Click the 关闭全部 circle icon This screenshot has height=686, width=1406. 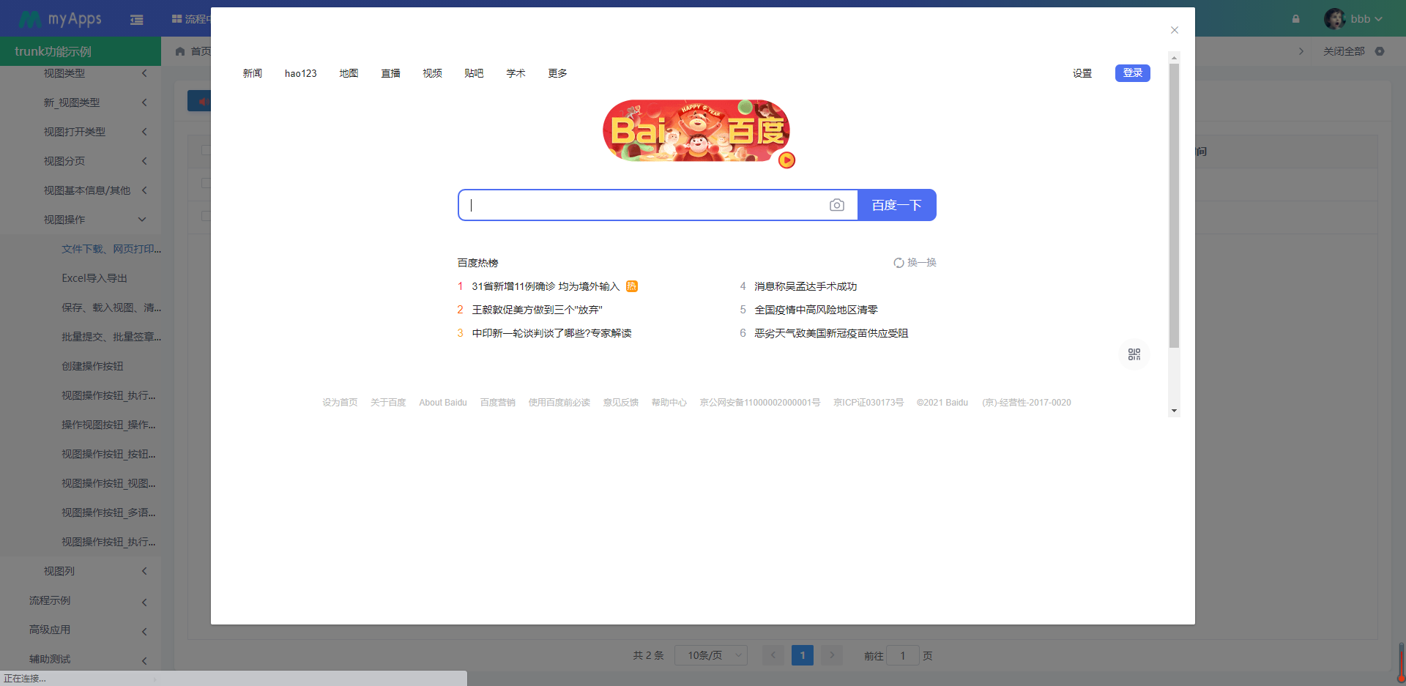coord(1380,51)
